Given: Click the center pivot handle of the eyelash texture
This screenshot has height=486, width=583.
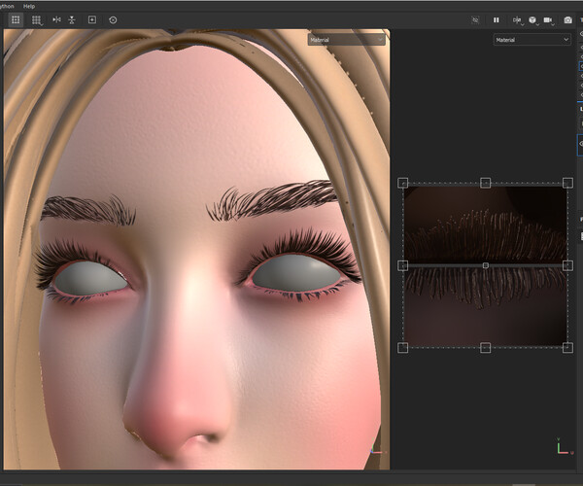Looking at the screenshot, I should 486,265.
